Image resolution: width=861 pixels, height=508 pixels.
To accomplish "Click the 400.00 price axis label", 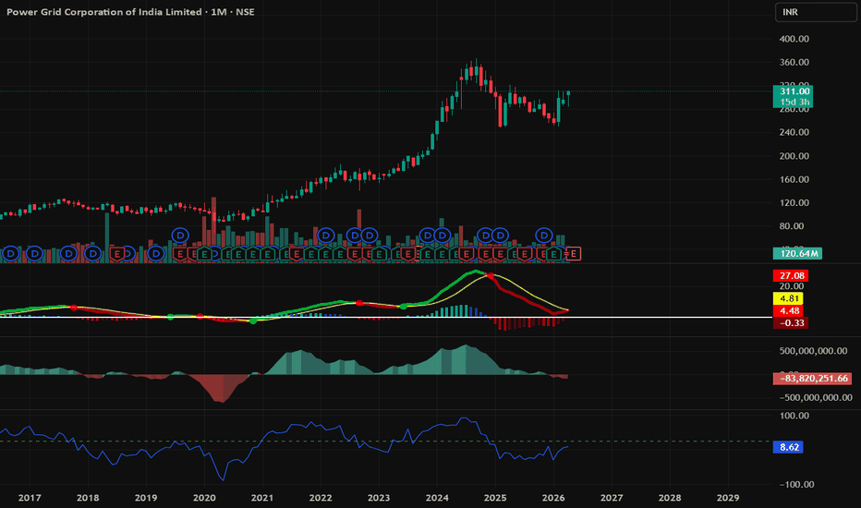I will [794, 39].
